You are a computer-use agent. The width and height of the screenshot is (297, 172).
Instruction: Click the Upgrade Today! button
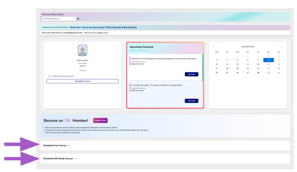click(x=100, y=121)
